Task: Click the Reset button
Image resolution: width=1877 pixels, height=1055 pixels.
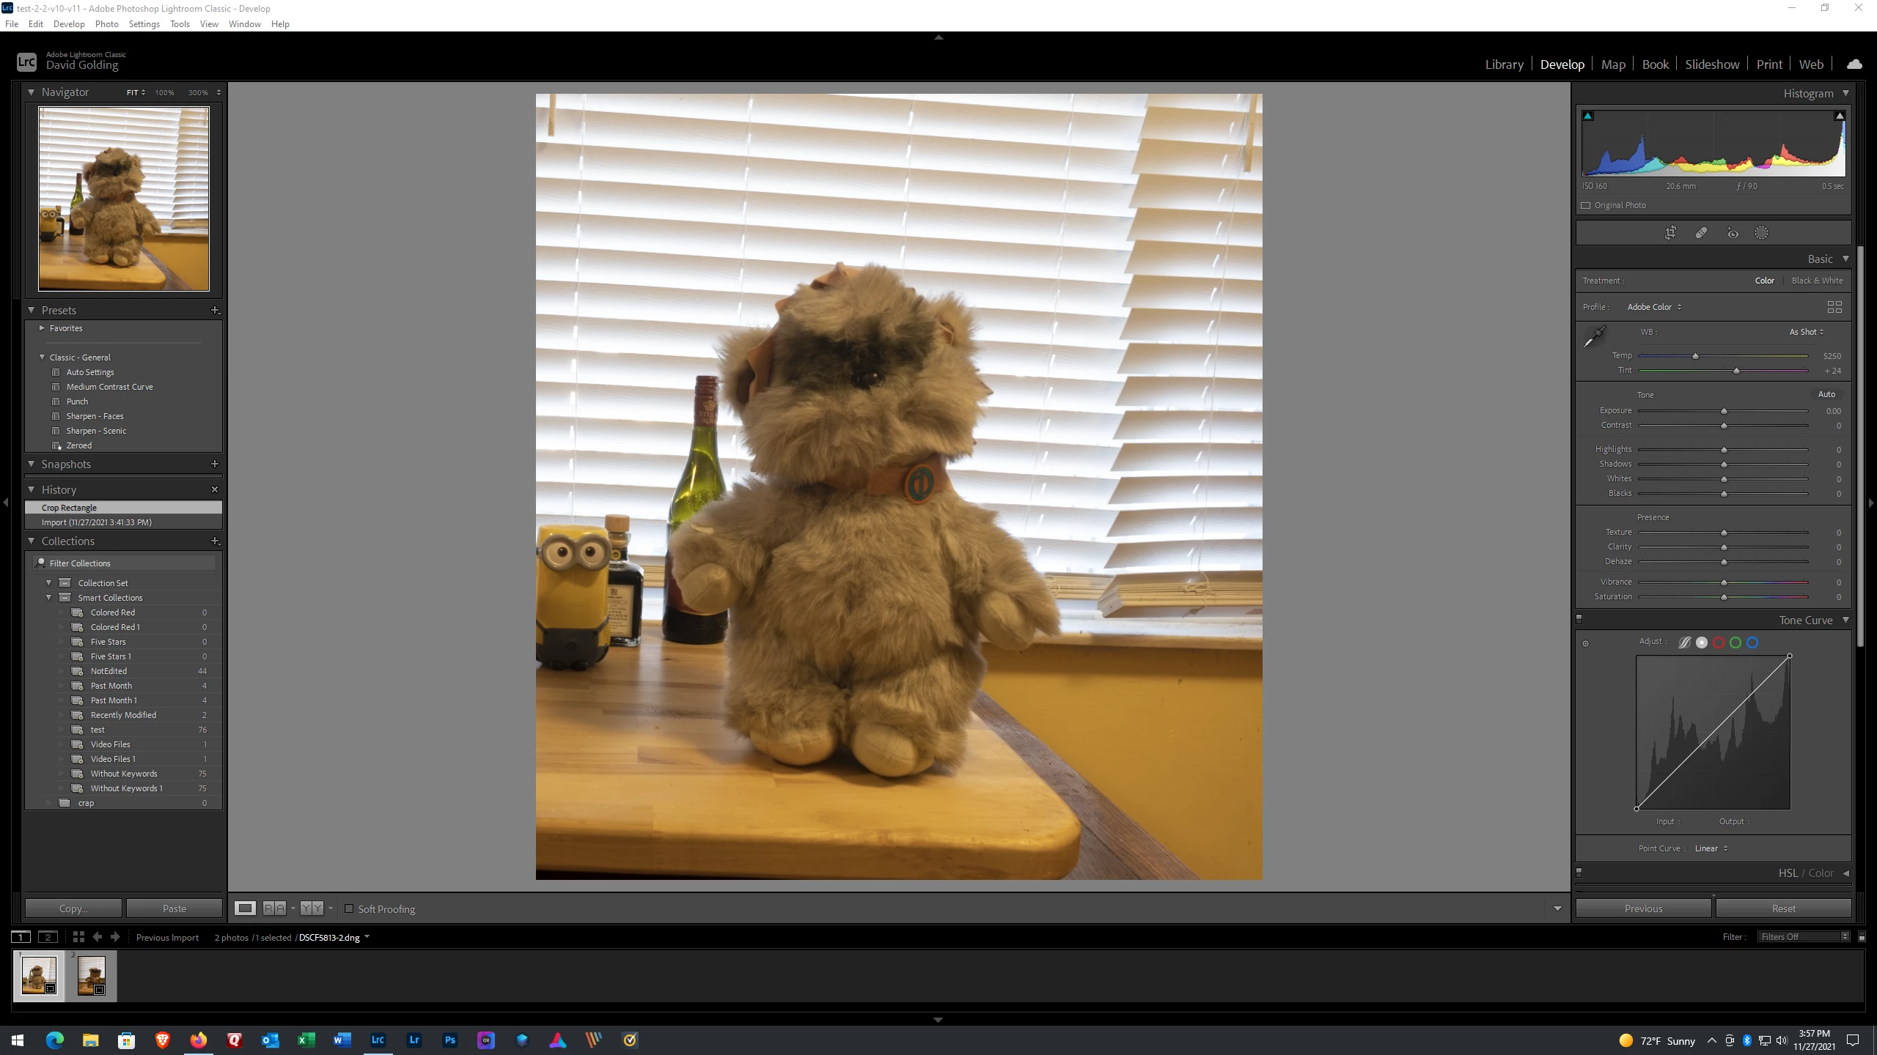Action: click(1783, 908)
